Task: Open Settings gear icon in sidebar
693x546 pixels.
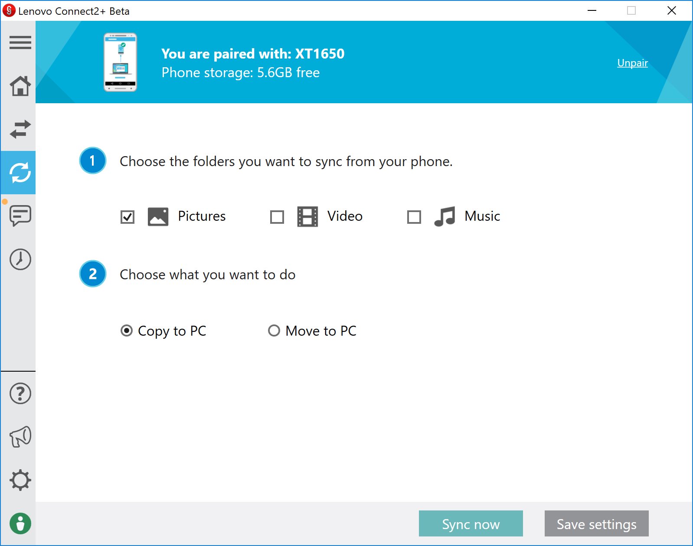Action: pyautogui.click(x=20, y=480)
